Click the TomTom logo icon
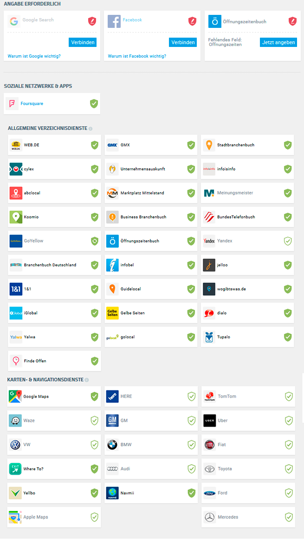Image resolution: width=304 pixels, height=541 pixels. click(x=210, y=396)
